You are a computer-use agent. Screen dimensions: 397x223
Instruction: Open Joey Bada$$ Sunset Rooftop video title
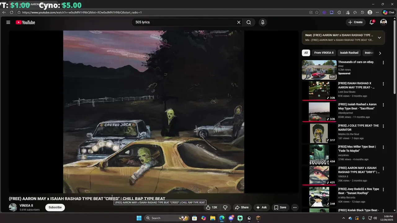[x=359, y=191]
